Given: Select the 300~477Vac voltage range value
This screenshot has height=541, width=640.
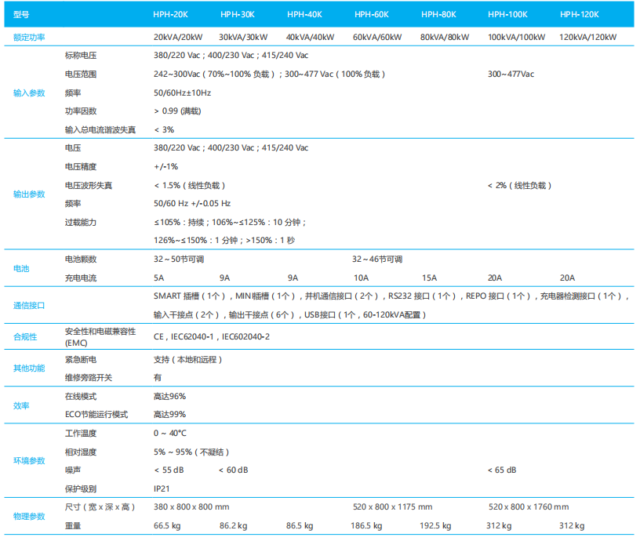Looking at the screenshot, I should point(511,74).
